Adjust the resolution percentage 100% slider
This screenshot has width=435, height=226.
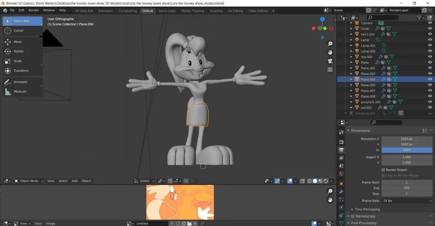pos(407,150)
